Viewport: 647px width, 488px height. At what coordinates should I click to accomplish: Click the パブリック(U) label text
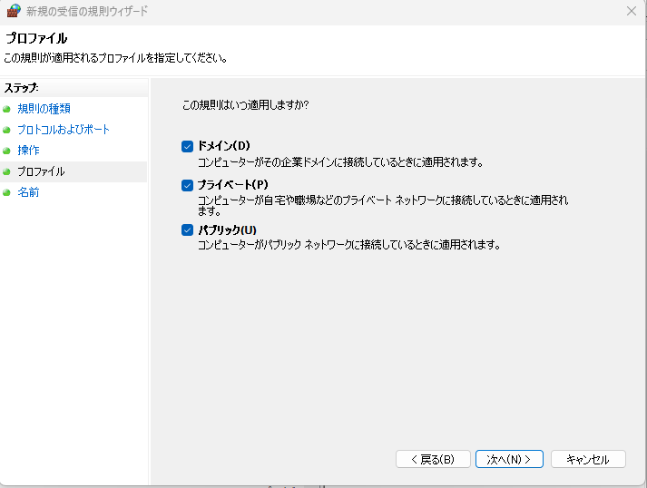pos(227,229)
